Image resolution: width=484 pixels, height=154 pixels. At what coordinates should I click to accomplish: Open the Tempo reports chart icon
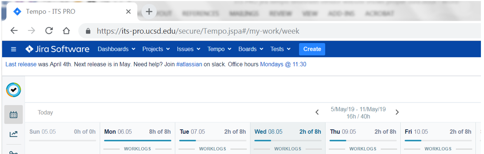pyautogui.click(x=14, y=134)
